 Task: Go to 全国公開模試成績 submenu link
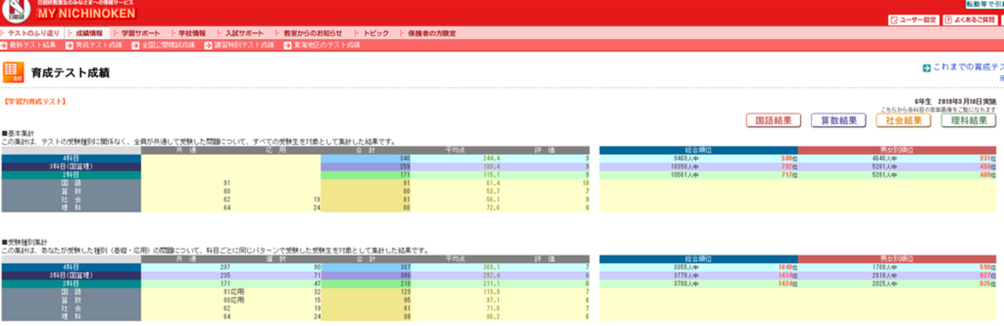165,45
